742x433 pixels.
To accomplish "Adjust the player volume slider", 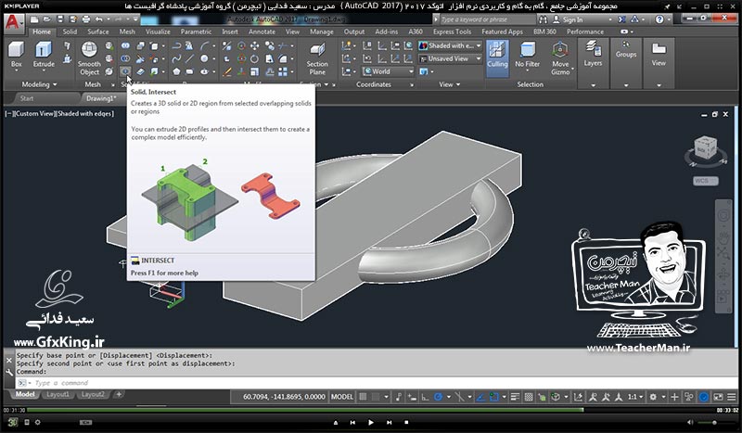I will point(714,423).
